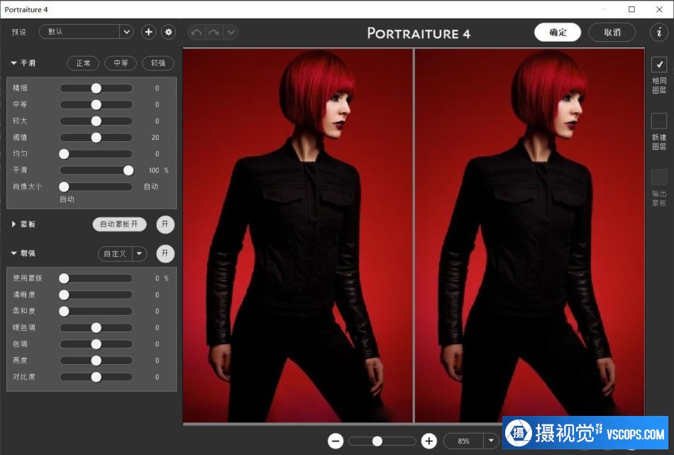
Task: Select the 自定义 enhancement preset field
Action: click(115, 253)
